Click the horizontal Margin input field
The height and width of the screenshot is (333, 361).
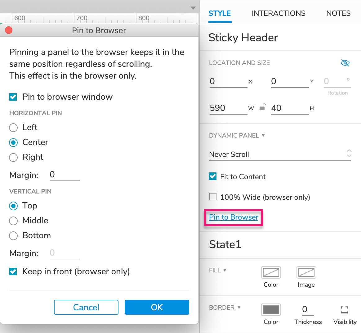(x=65, y=175)
